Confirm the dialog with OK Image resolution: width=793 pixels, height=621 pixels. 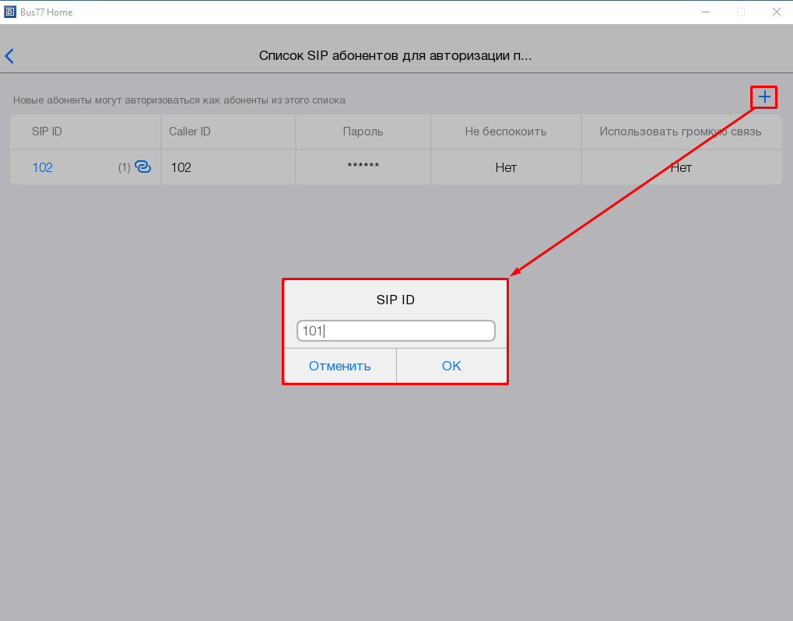451,366
